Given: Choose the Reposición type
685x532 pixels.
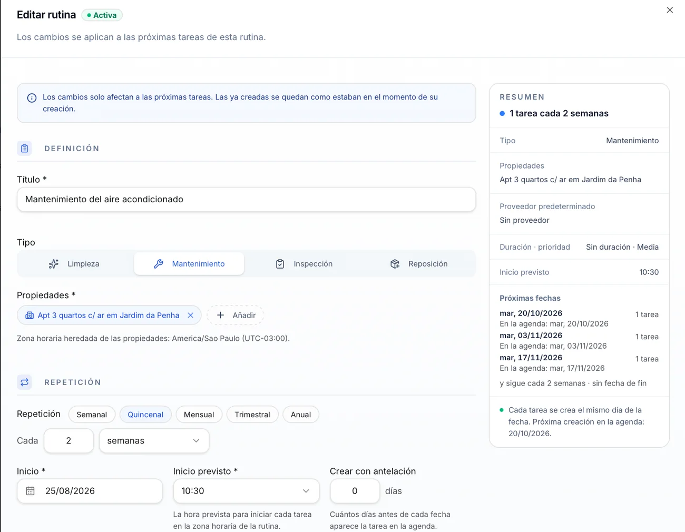Looking at the screenshot, I should tap(419, 264).
